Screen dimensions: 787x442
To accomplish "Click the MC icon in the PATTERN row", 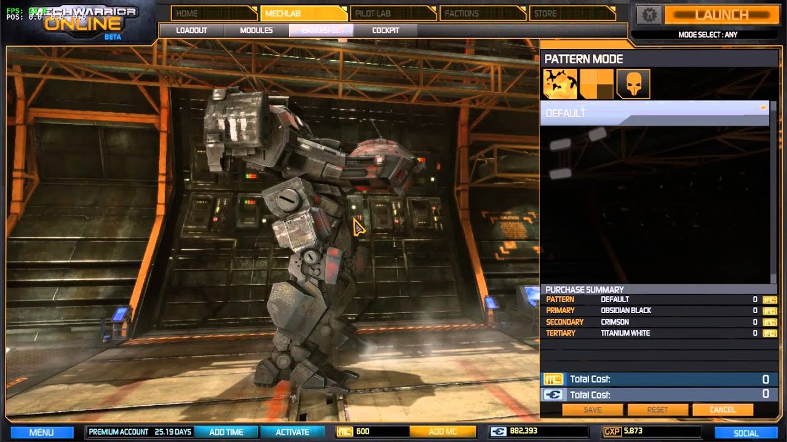I will (770, 300).
